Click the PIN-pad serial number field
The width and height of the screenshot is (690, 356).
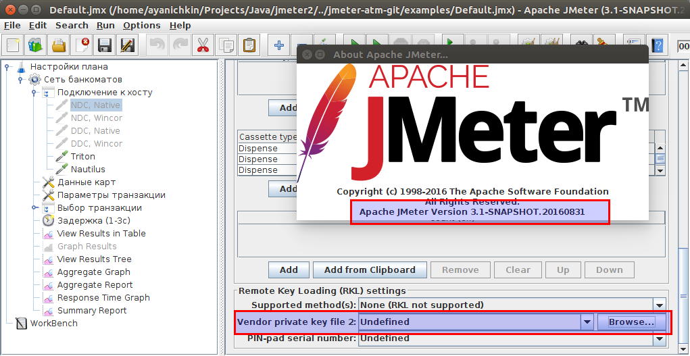[506, 338]
